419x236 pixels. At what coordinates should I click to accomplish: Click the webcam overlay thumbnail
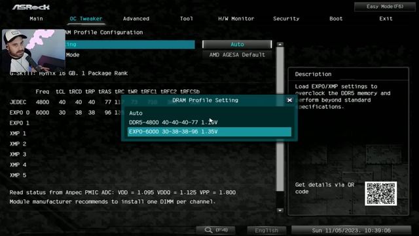[33, 50]
